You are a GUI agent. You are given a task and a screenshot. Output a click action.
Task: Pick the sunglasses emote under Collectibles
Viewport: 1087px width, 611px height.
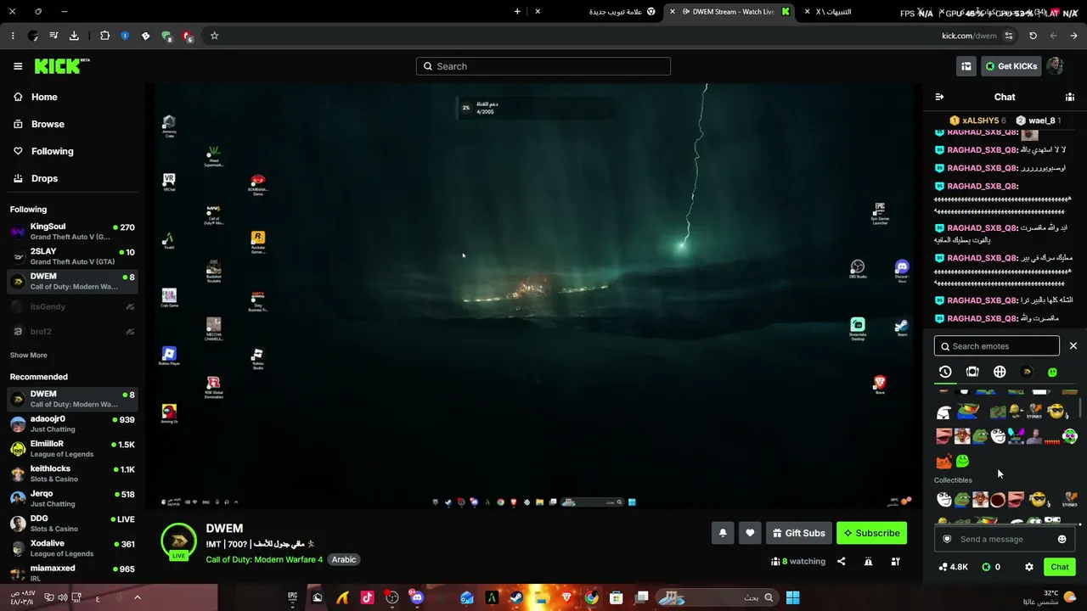coord(1038,500)
